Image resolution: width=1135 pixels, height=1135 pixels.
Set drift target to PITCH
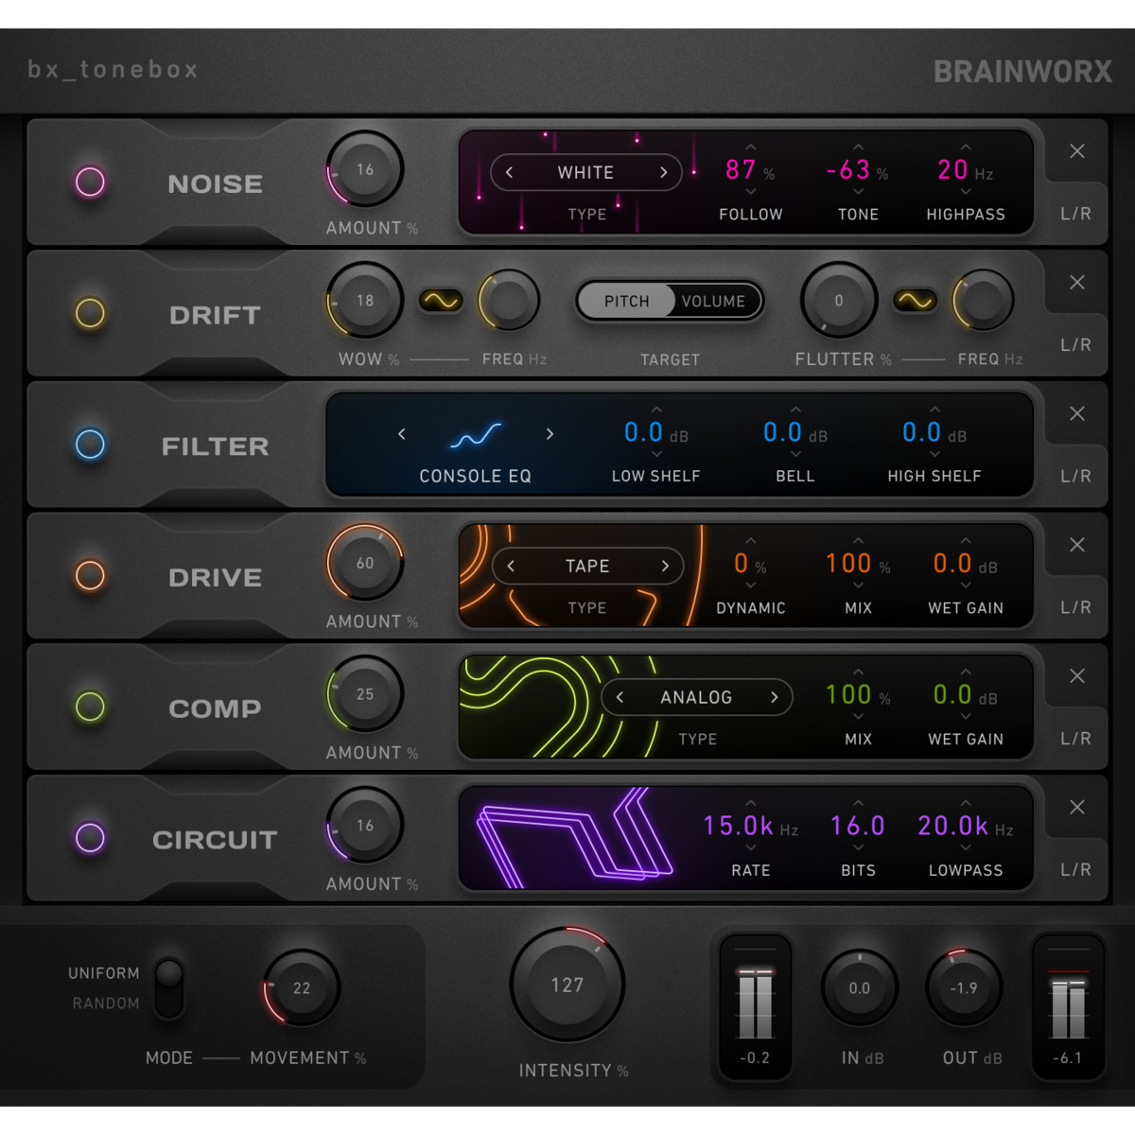(x=626, y=302)
